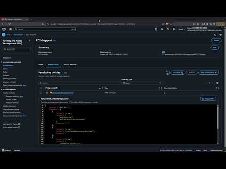Click the Delete group button
Viewport: 226px width, 169px height.
(216, 40)
